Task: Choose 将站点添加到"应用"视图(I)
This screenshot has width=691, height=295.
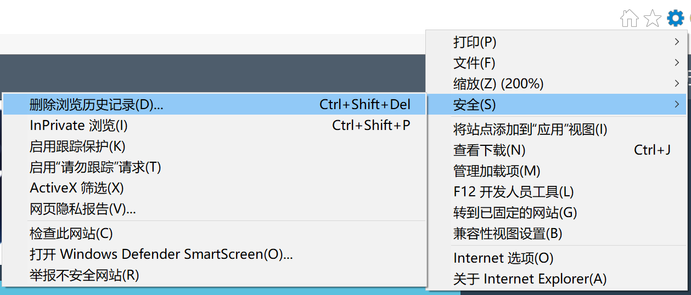Action: [557, 129]
